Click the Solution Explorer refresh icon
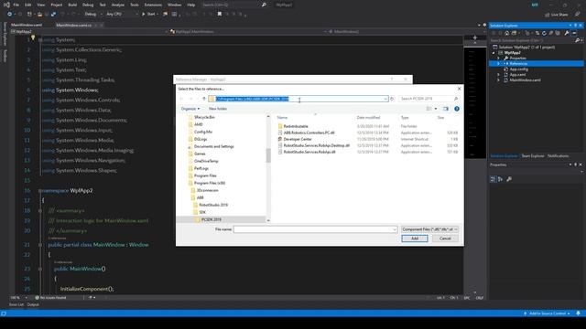 pos(544,33)
